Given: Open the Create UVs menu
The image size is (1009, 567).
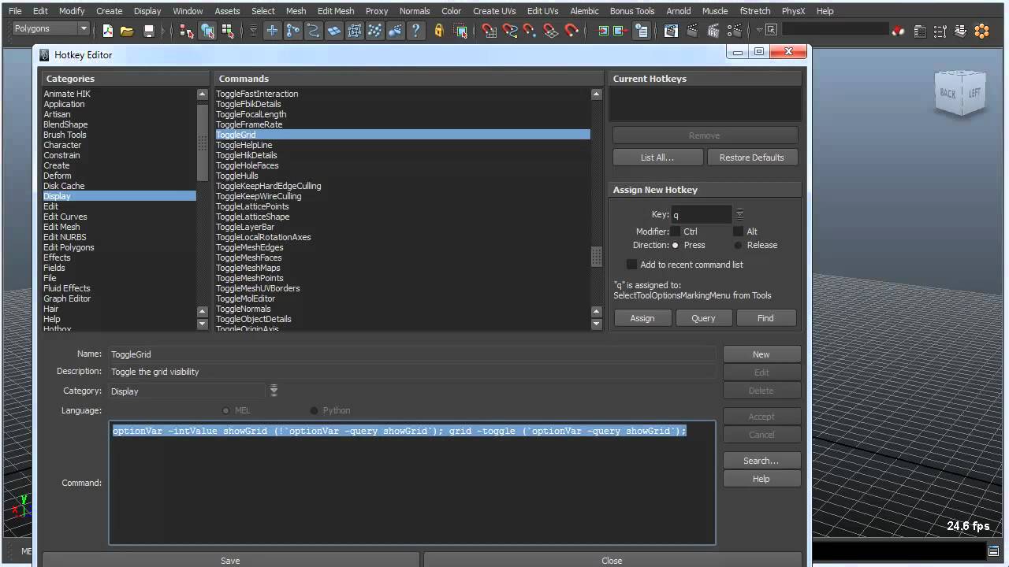Looking at the screenshot, I should click(x=494, y=11).
